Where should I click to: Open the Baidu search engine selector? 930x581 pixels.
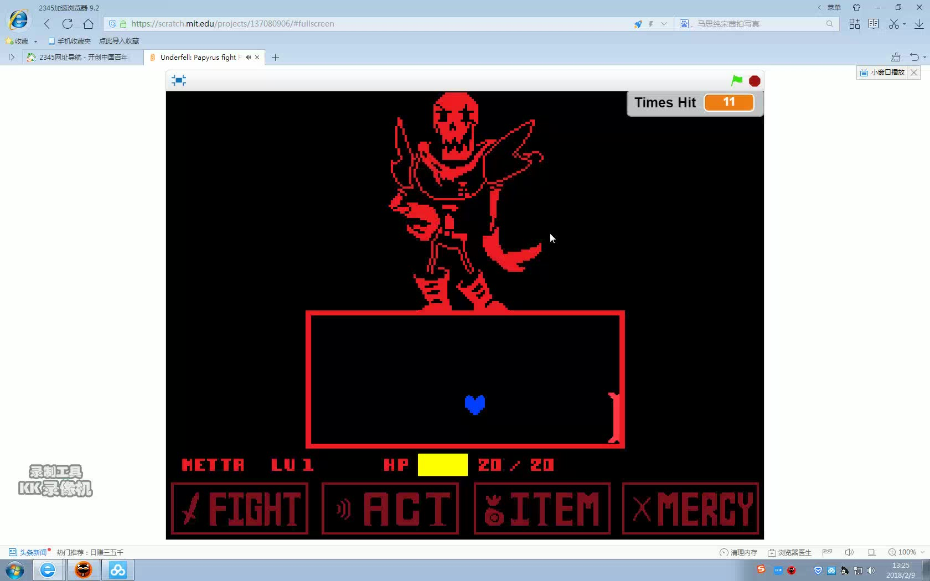tap(686, 24)
